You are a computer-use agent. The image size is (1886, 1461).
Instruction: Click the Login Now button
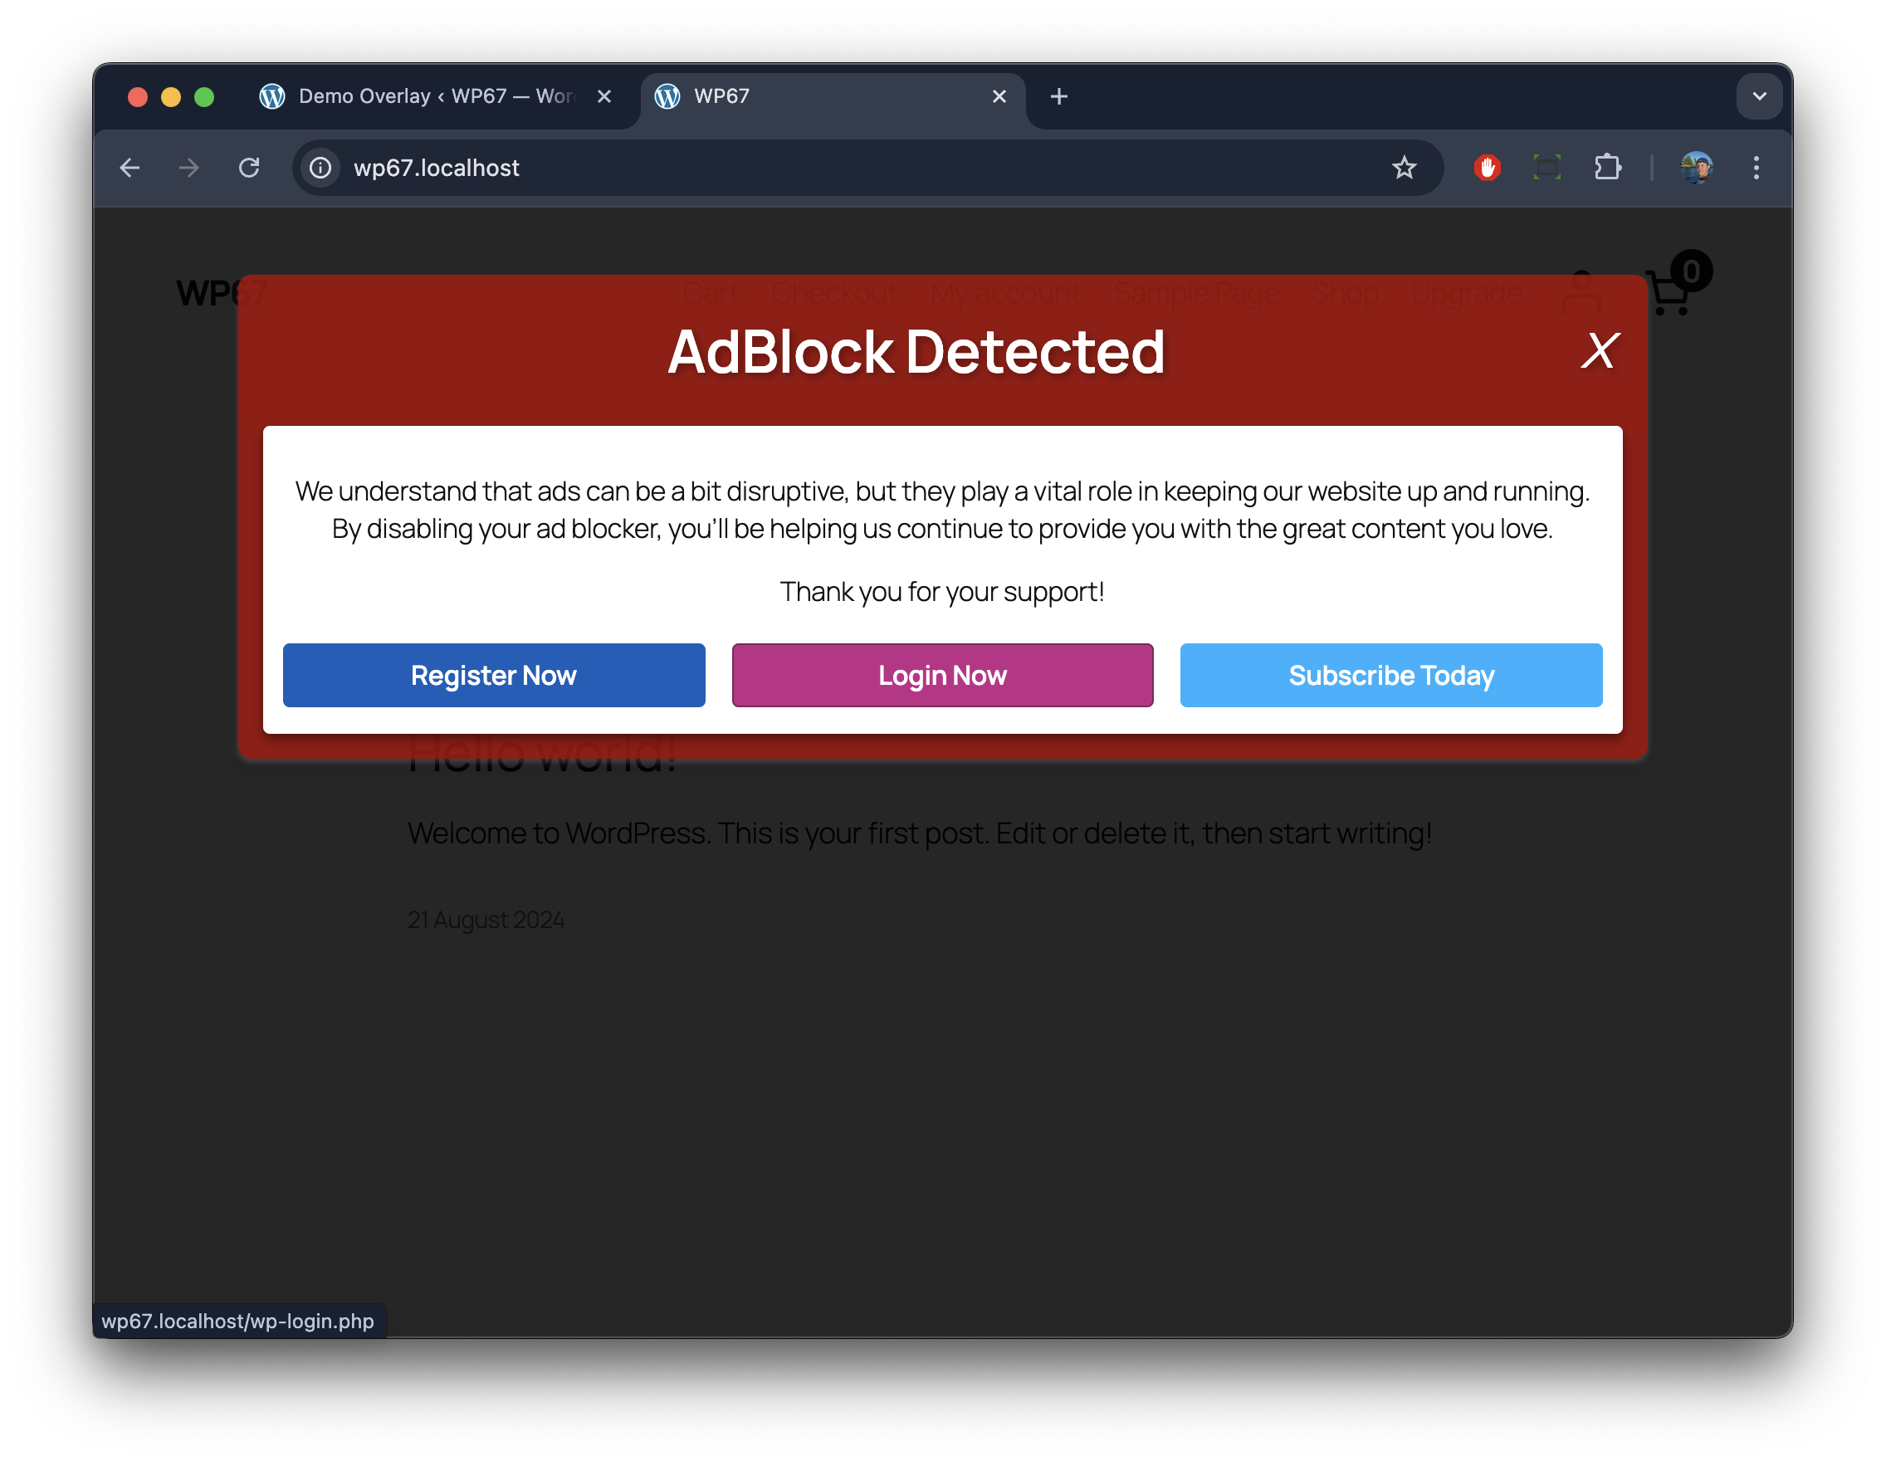(942, 675)
